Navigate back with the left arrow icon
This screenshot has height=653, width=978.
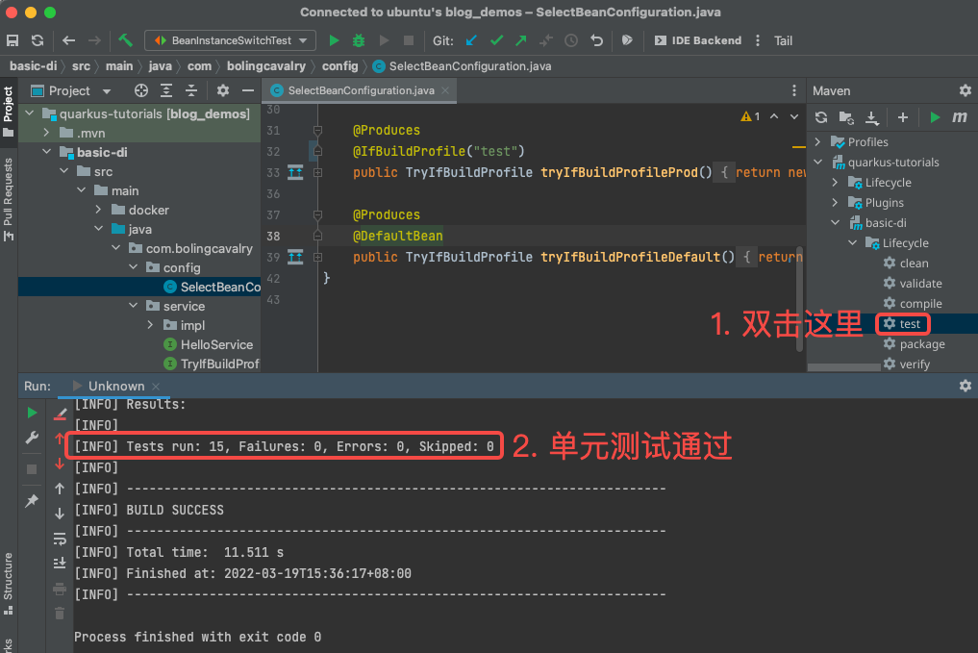(x=68, y=40)
